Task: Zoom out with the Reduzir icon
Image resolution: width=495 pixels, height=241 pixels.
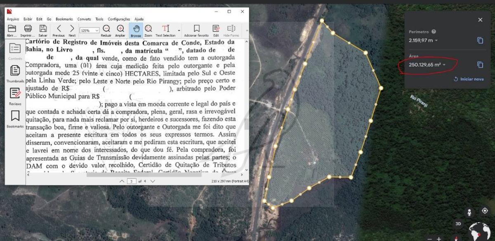Action: [x=106, y=29]
